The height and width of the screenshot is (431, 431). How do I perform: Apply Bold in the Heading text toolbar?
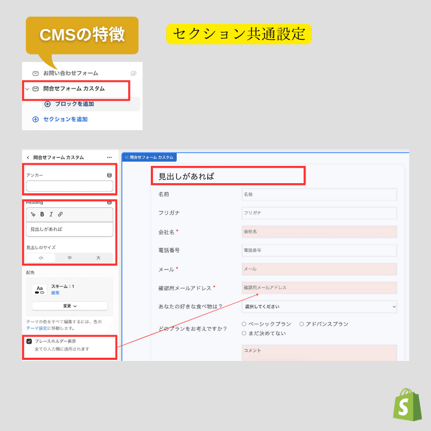[x=41, y=214]
